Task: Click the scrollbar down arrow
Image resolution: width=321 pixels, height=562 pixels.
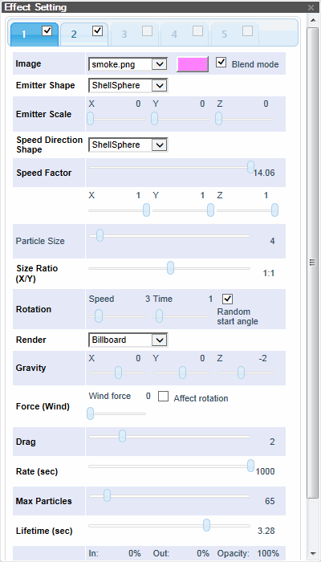Action: click(x=312, y=553)
